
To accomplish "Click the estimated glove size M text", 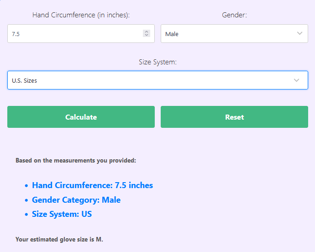I will (59, 239).
